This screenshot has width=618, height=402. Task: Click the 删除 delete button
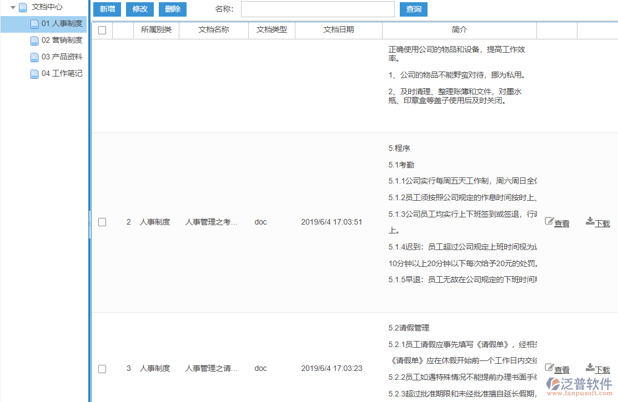coord(172,9)
